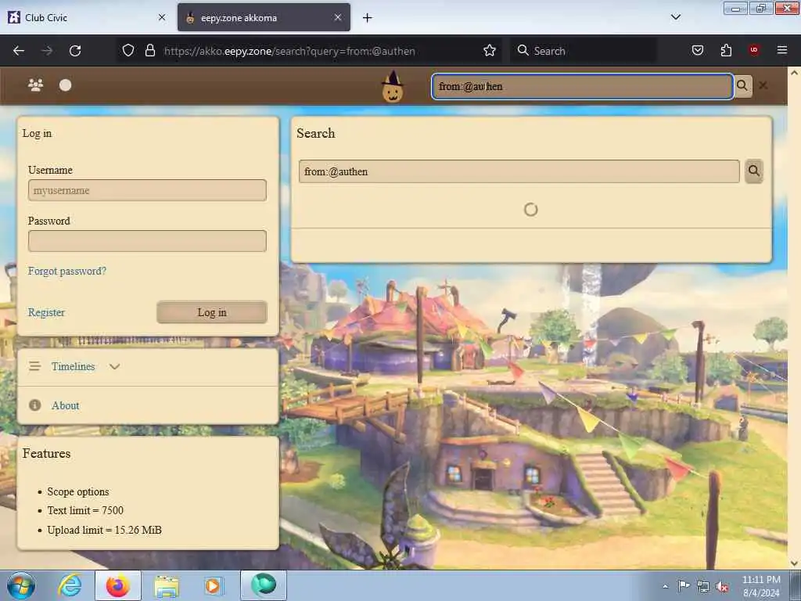Open the Action Center flag tray icon
This screenshot has height=601, width=801.
(x=684, y=585)
